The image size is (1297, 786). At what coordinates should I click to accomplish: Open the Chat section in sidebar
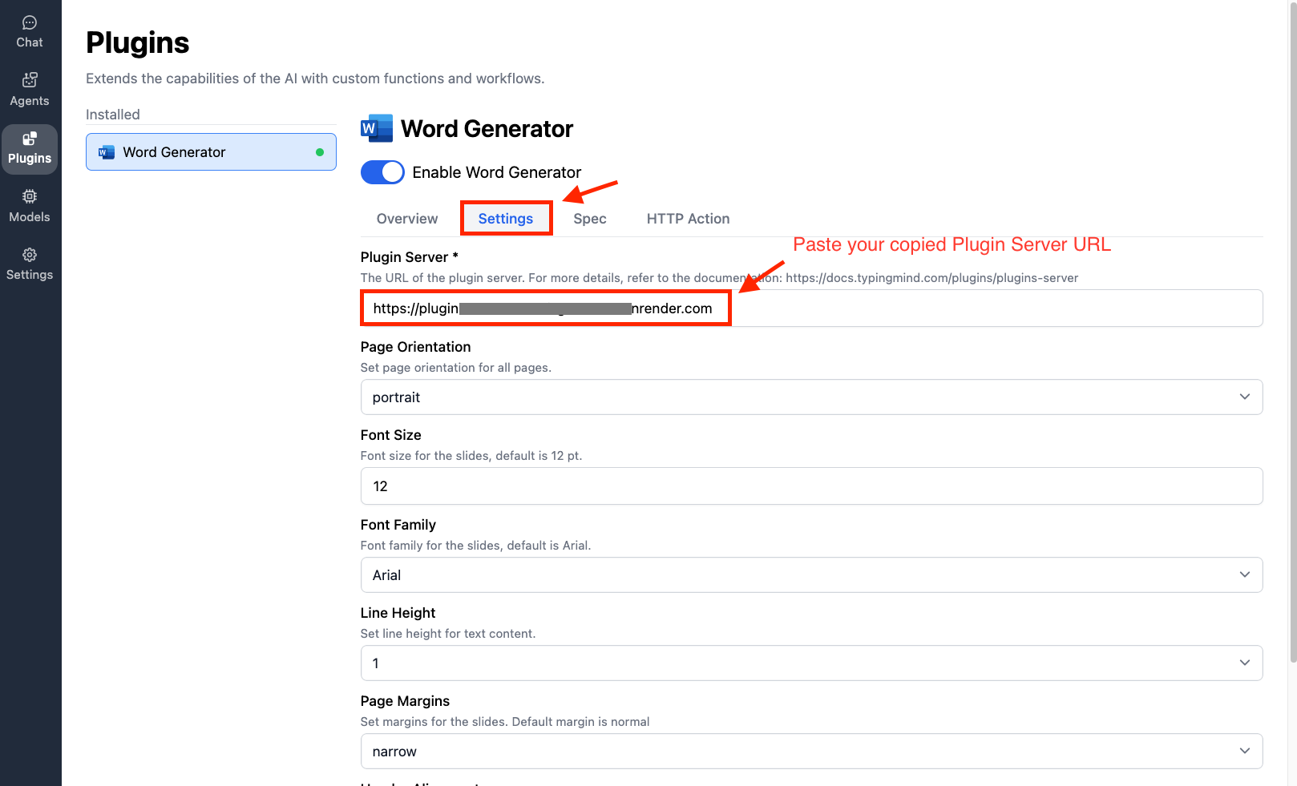tap(30, 32)
